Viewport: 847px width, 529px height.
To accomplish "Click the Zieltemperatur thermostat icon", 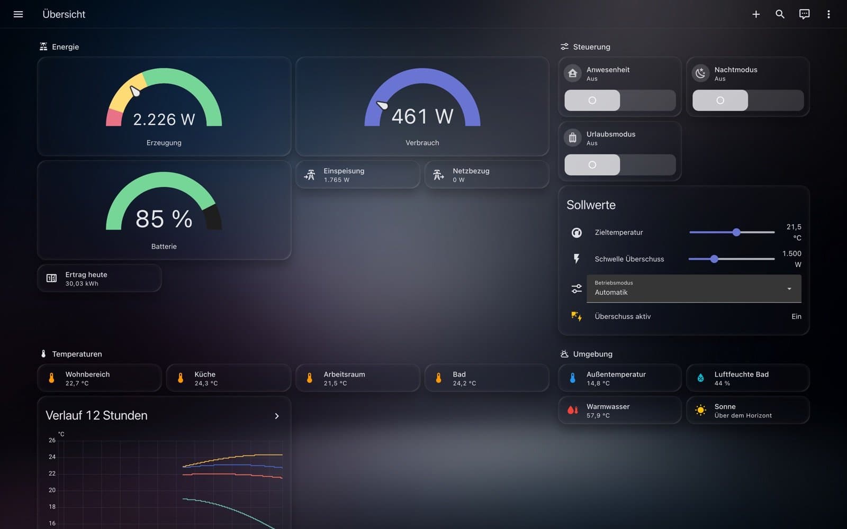I will (x=576, y=232).
